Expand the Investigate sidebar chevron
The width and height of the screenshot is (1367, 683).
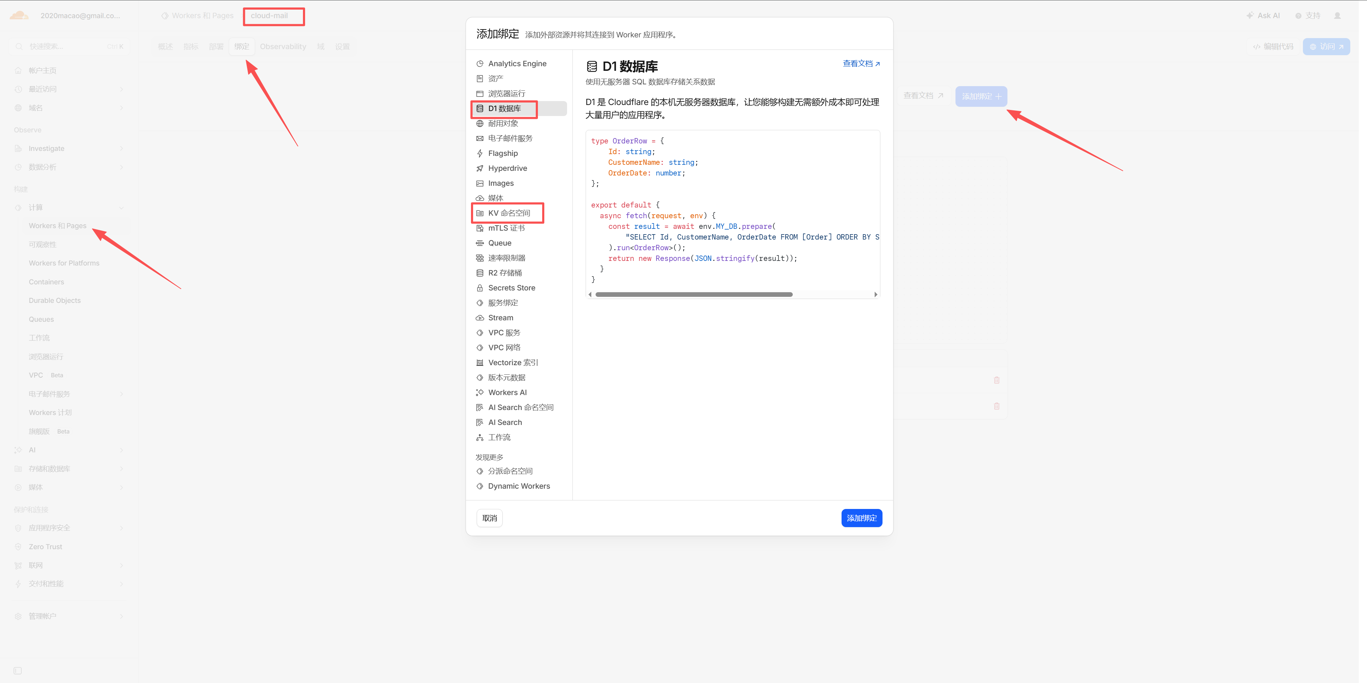[121, 148]
